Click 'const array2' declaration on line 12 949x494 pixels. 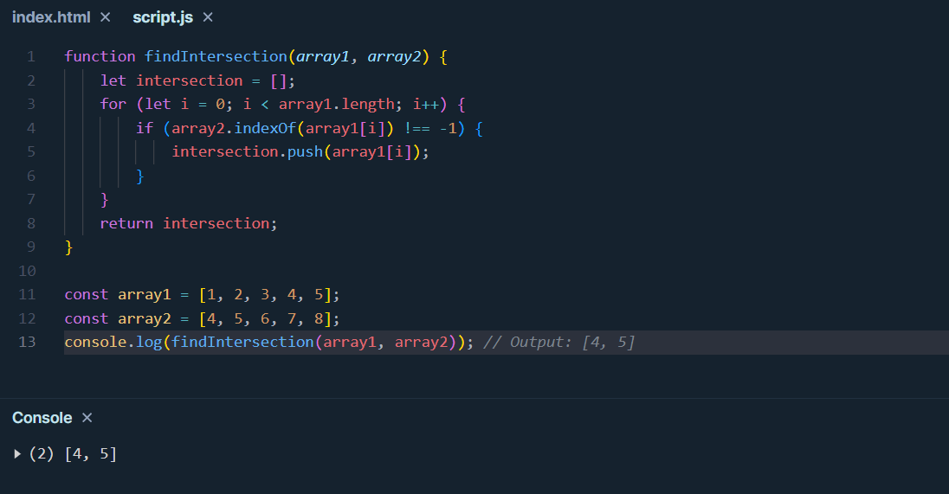click(118, 318)
